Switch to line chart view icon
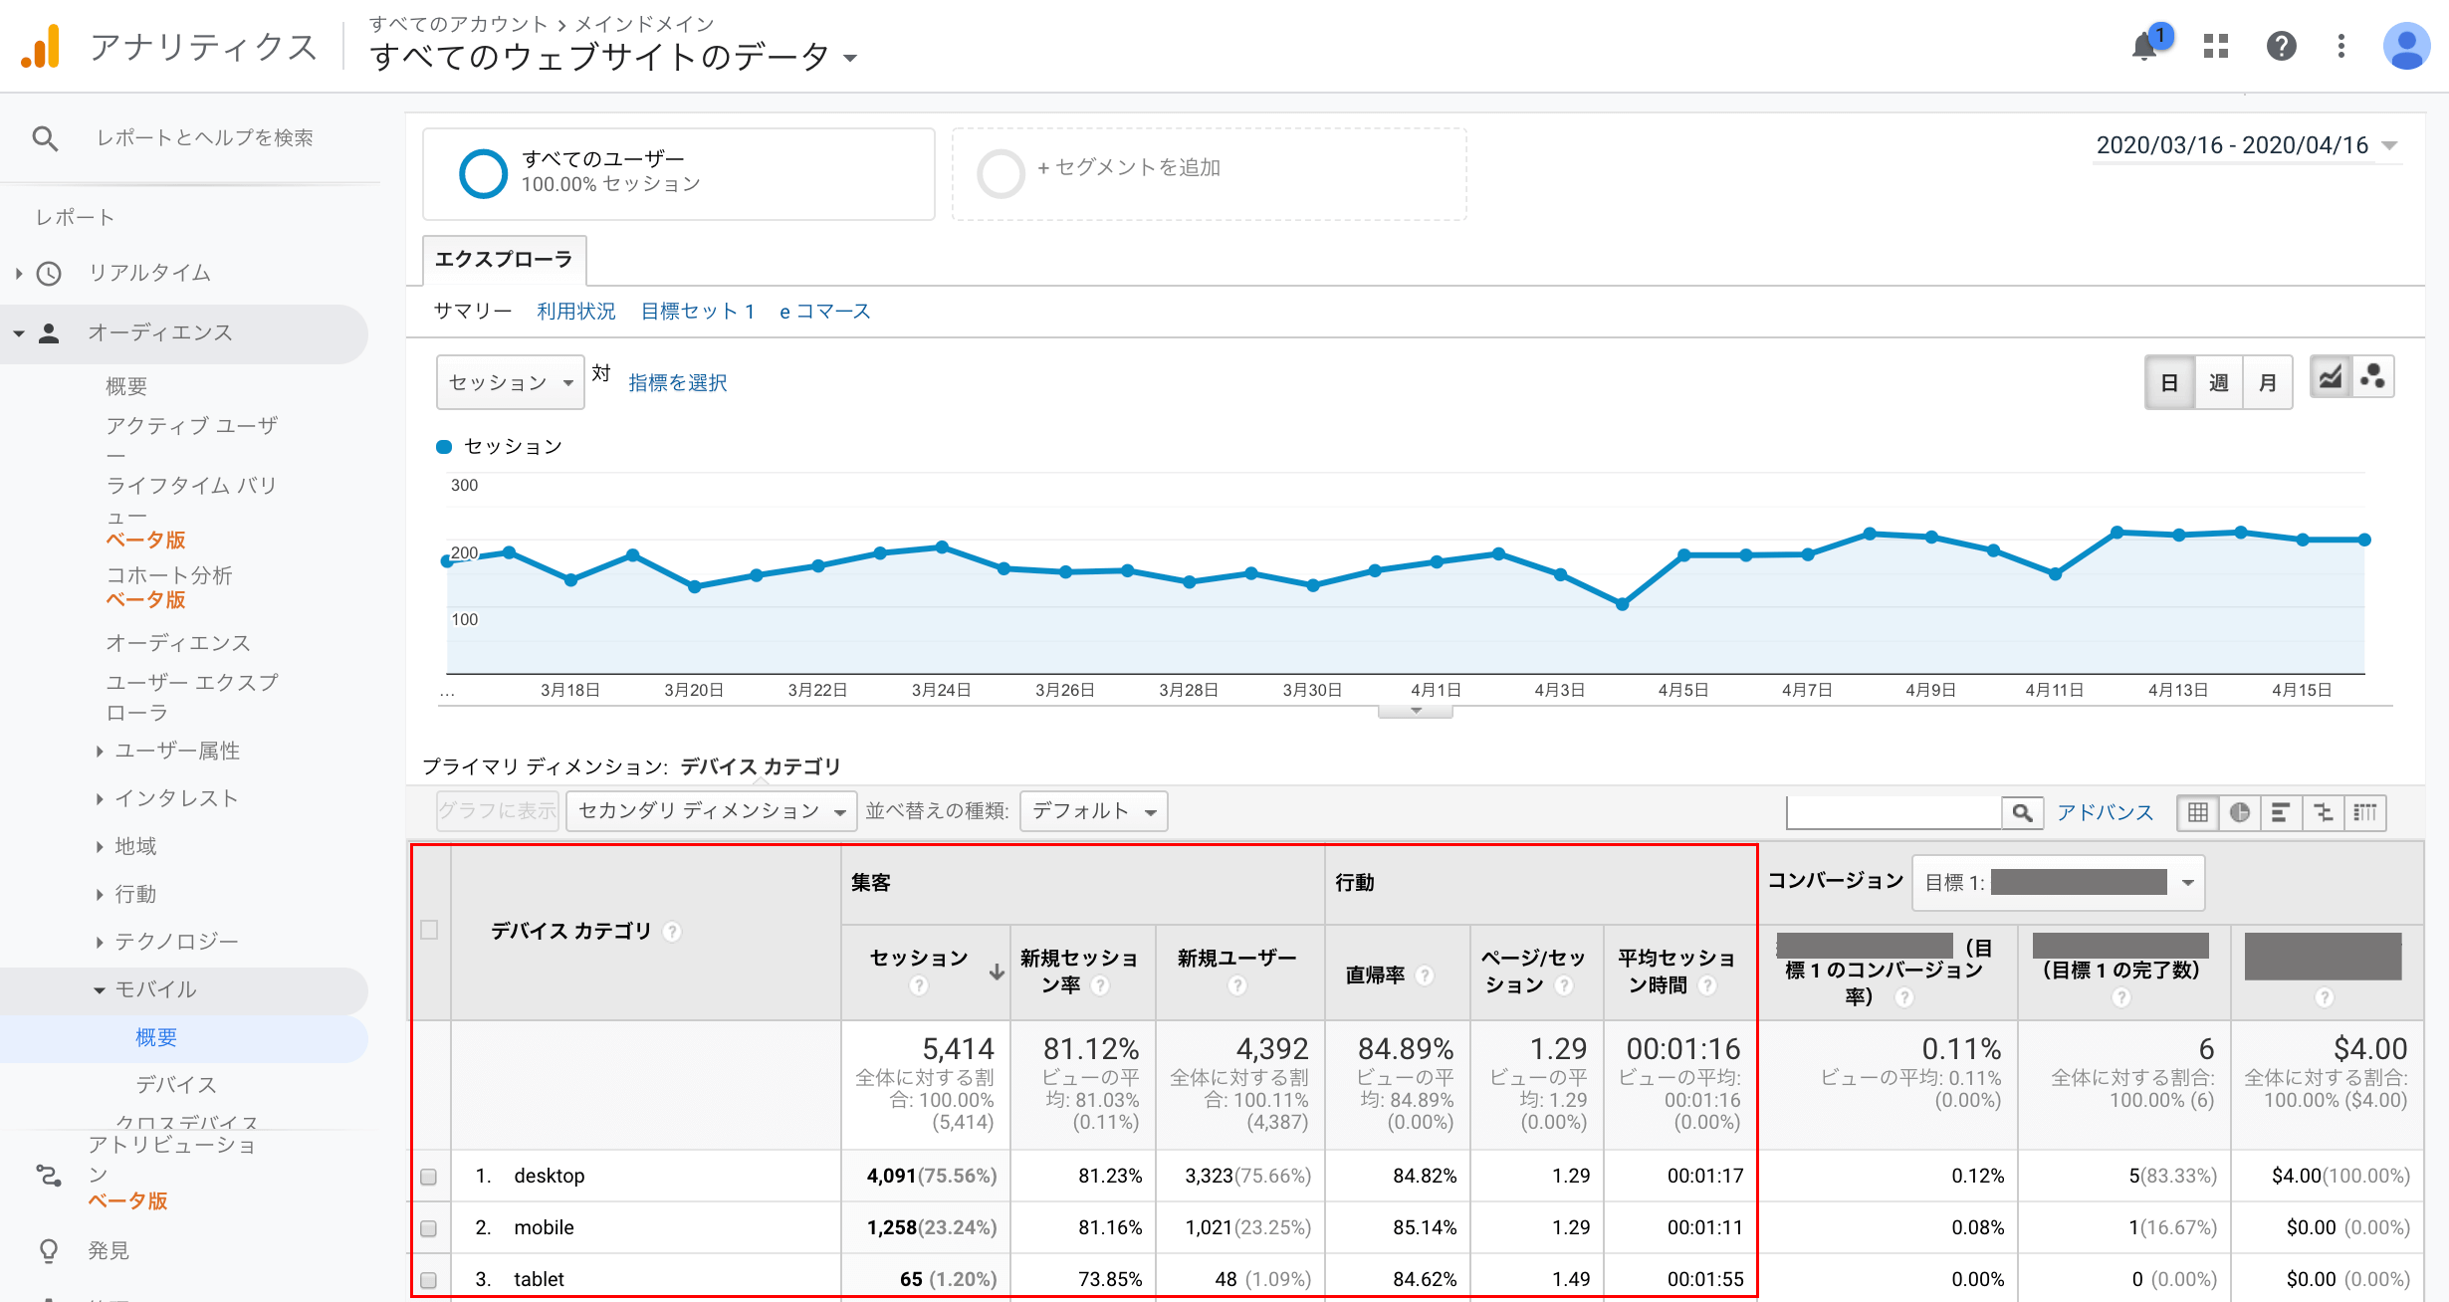 [2331, 378]
